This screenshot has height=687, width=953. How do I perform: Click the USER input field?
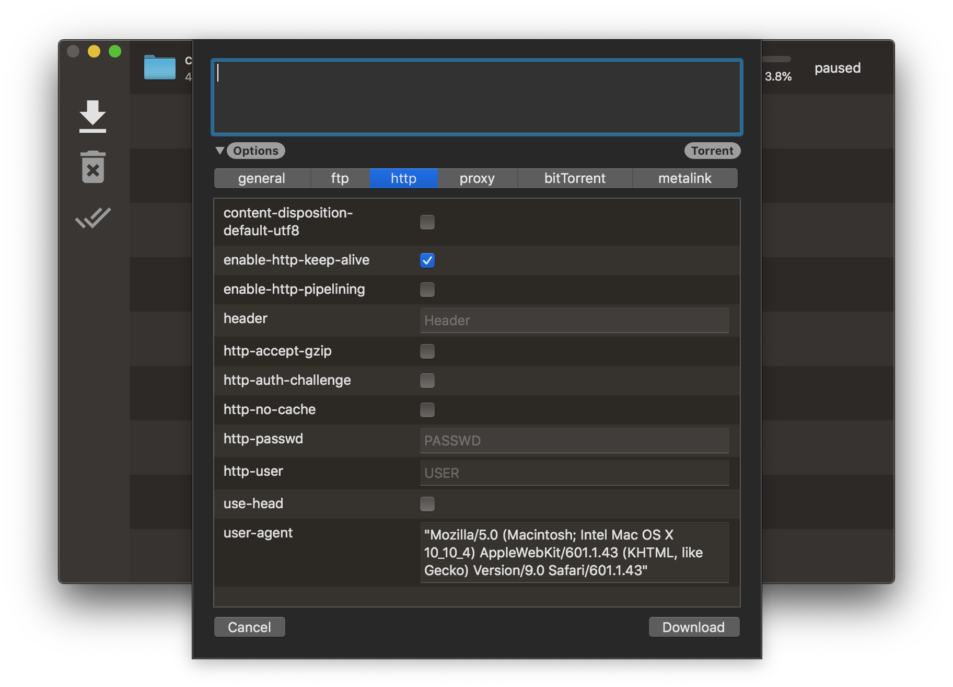pos(574,473)
